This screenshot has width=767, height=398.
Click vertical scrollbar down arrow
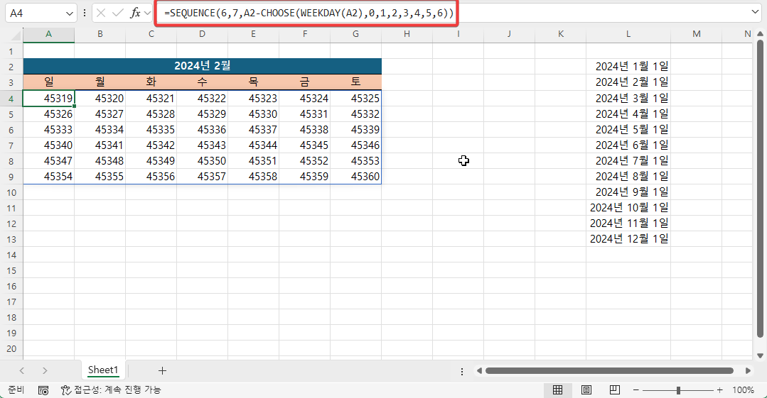tap(760, 355)
